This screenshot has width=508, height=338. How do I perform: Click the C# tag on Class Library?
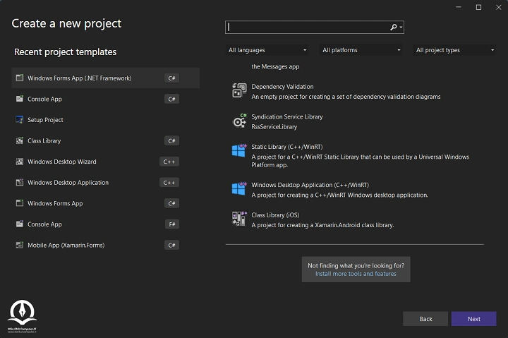[171, 141]
